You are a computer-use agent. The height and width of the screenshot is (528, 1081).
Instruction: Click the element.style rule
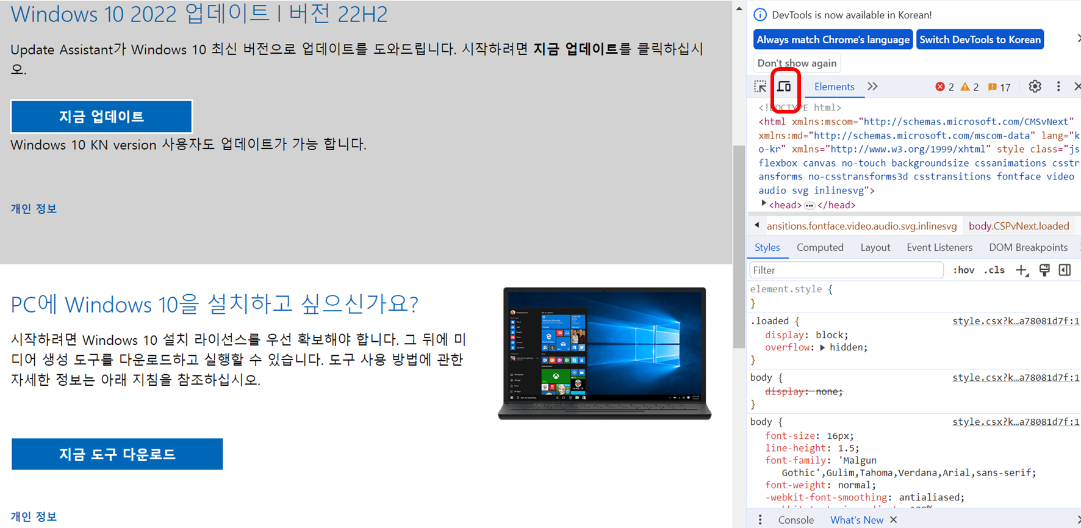pos(791,289)
